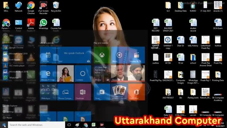
Task: Open the Pankaj Joshi folder
Action: point(193,94)
